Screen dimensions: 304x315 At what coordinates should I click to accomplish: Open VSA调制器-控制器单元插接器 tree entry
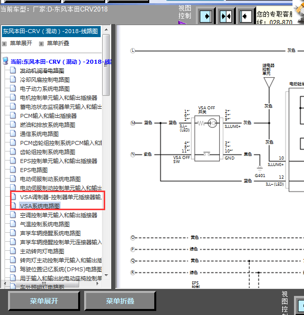point(61,197)
